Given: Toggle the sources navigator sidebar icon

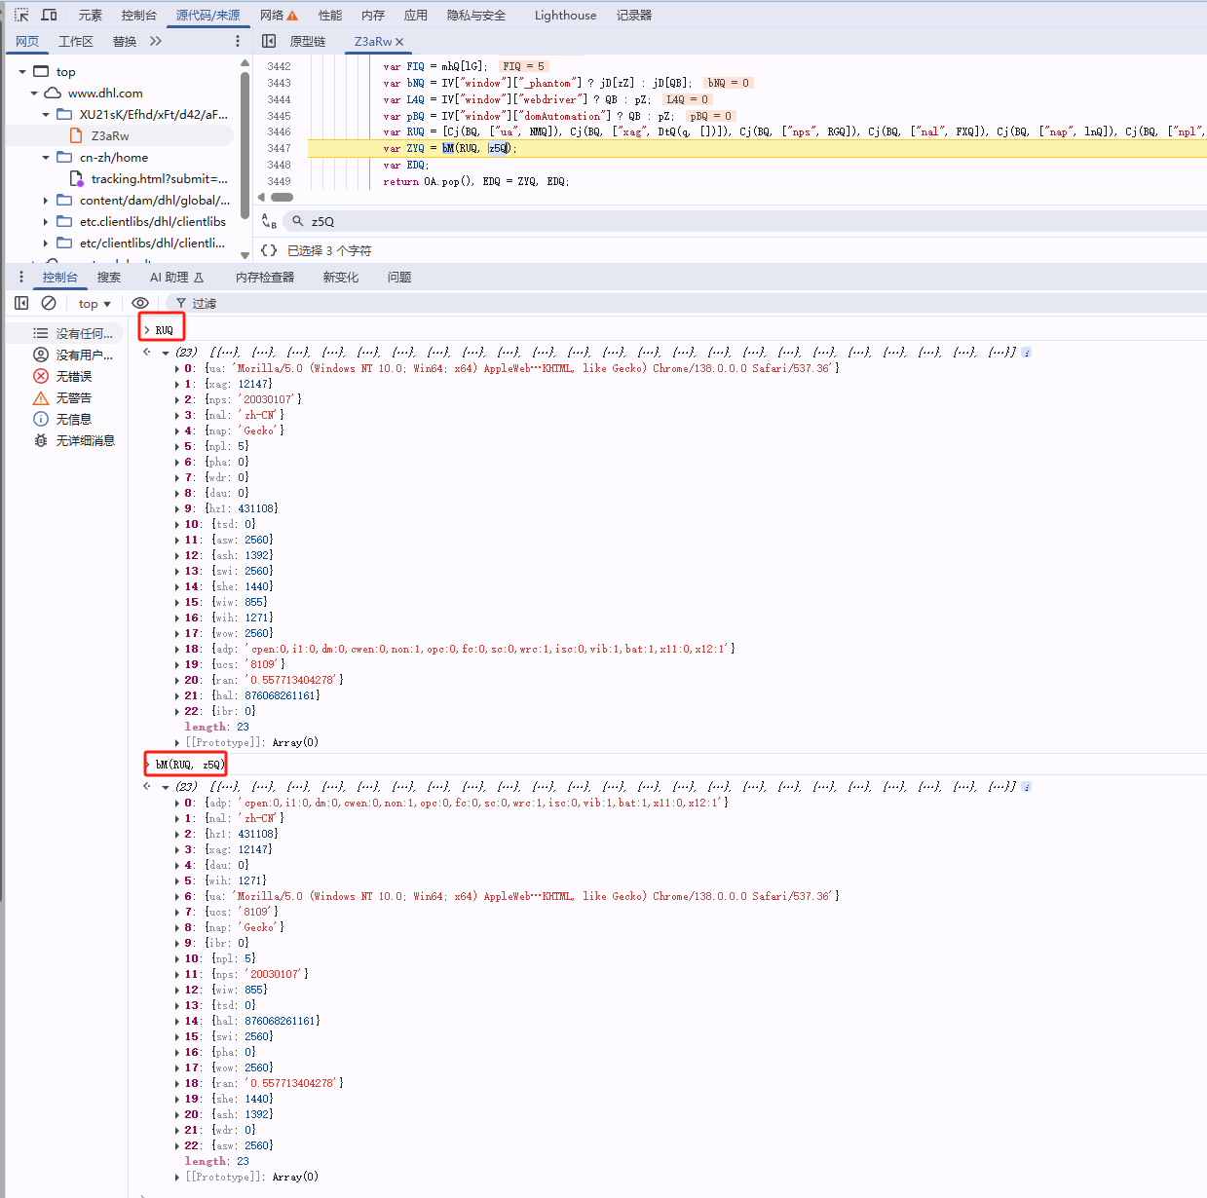Looking at the screenshot, I should click(269, 41).
